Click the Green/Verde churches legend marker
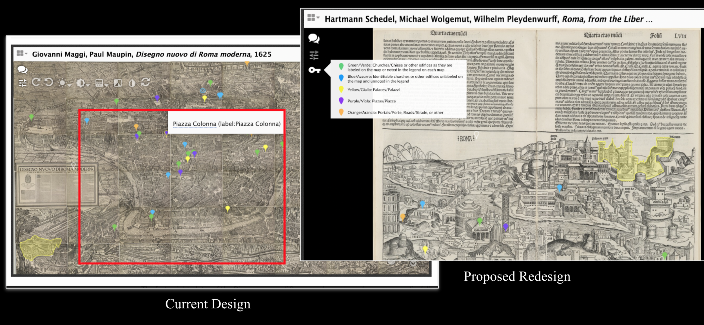The height and width of the screenshot is (325, 704). 341,67
